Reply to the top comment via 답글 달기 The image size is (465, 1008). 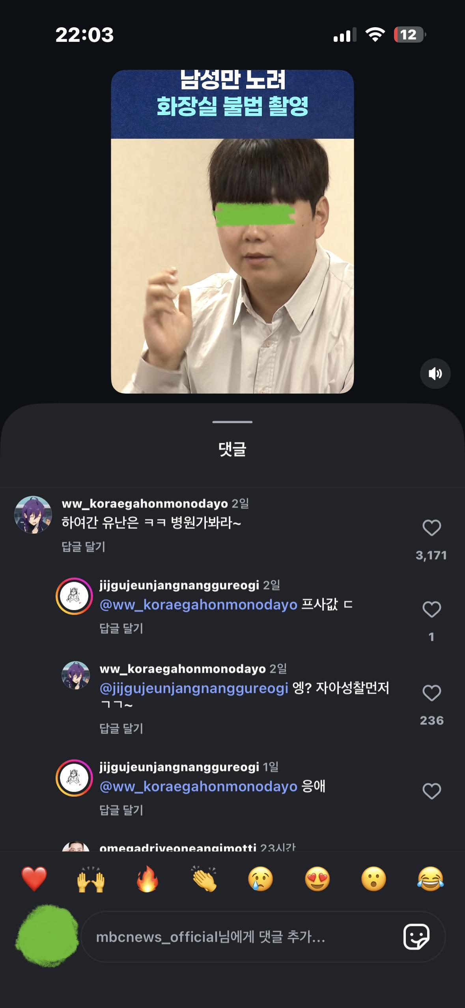84,547
